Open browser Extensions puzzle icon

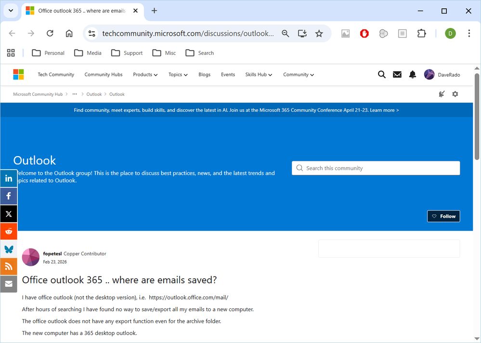[x=421, y=33]
